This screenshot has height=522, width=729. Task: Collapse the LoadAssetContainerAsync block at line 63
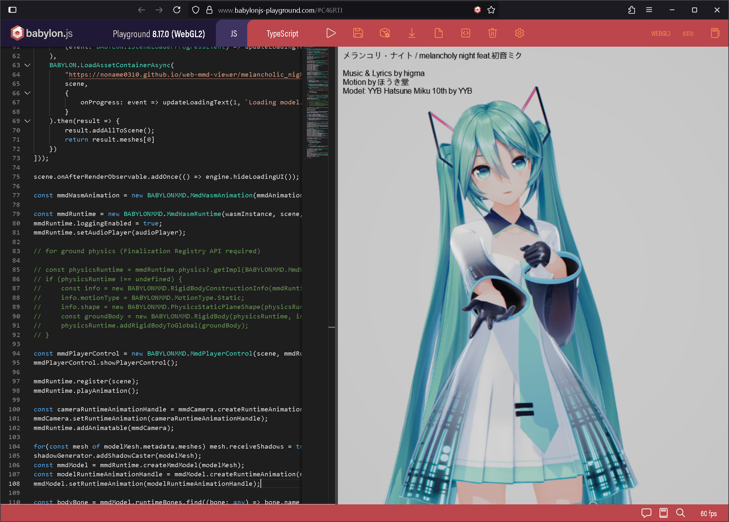coord(27,65)
